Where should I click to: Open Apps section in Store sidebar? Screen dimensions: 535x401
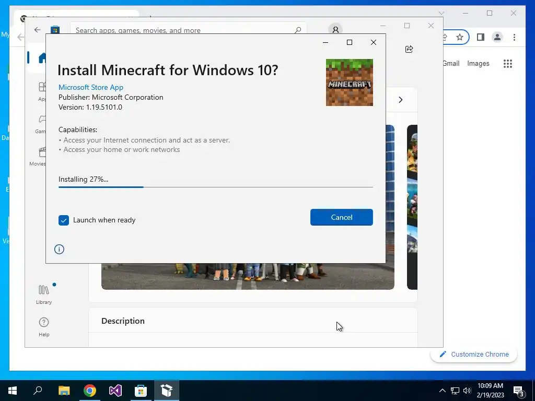point(42,91)
